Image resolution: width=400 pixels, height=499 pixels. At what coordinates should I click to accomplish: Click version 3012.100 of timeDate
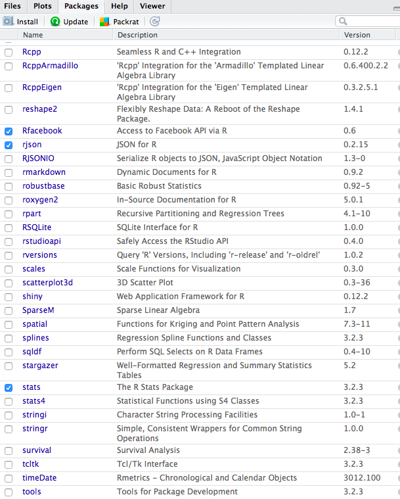coord(362,478)
